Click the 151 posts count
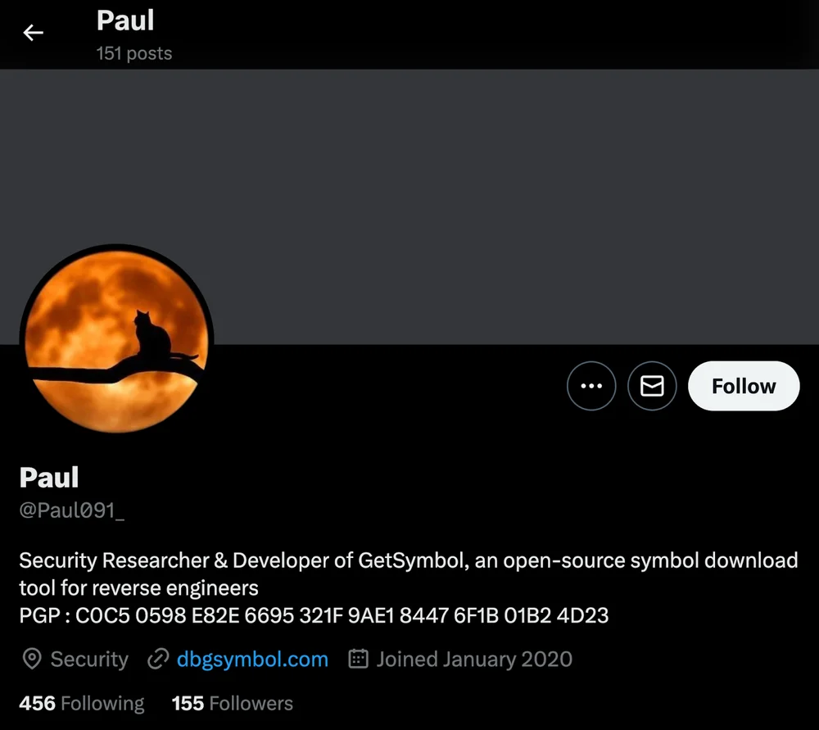The image size is (819, 730). point(134,53)
